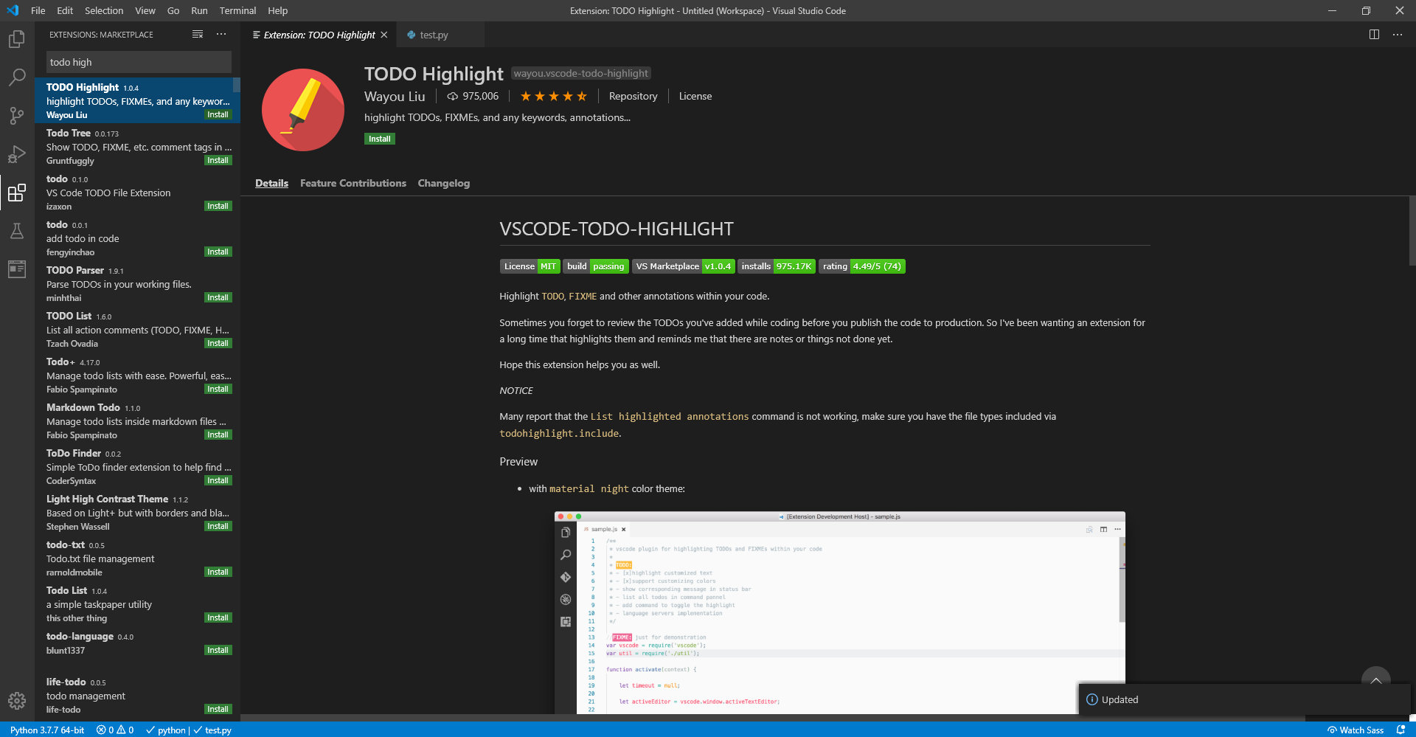This screenshot has width=1416, height=737.
Task: Install Todo List 1.0.4 taskpaper utility
Action: click(x=218, y=617)
